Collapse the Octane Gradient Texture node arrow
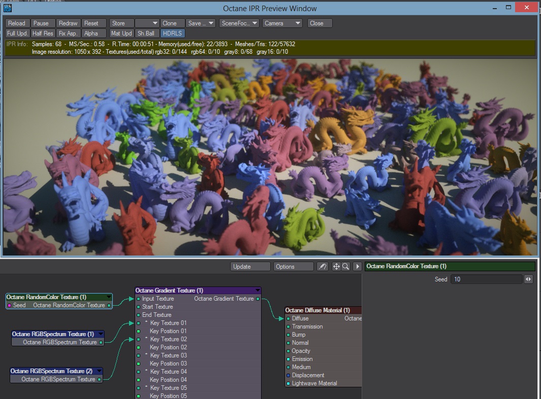 (x=258, y=291)
